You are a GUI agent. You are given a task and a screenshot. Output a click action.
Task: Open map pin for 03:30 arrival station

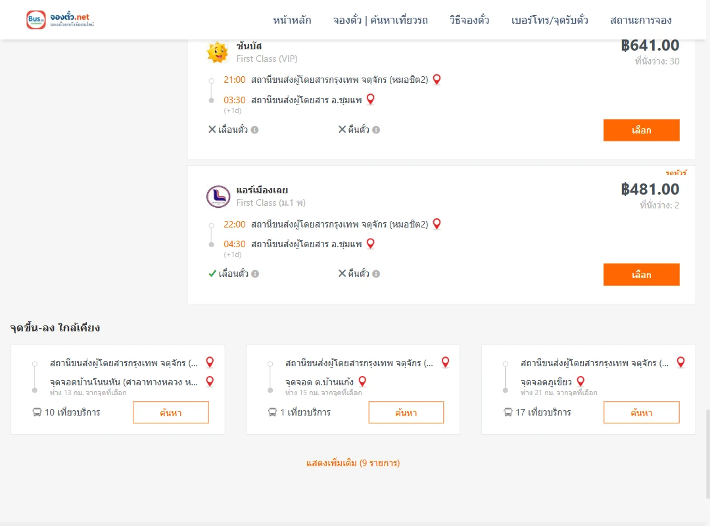[370, 99]
